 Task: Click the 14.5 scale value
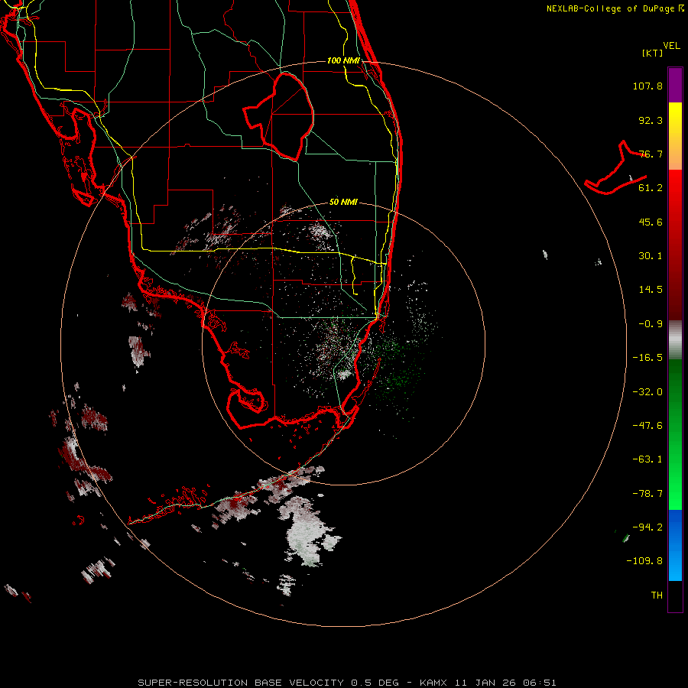pos(651,290)
